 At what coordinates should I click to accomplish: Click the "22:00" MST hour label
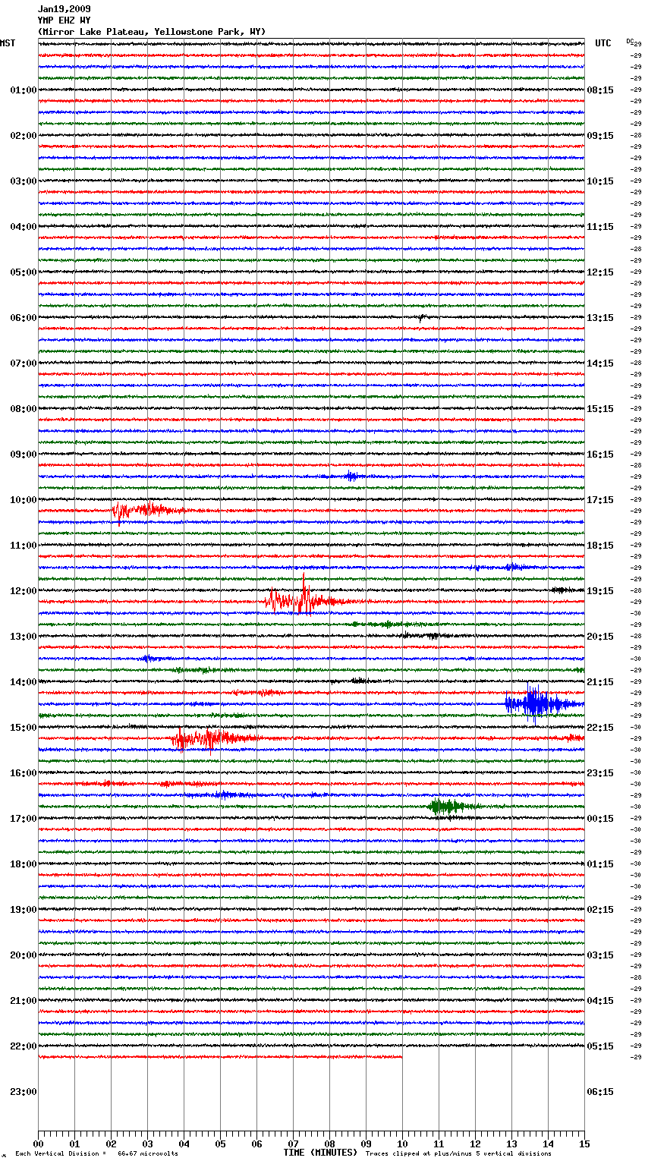24,1046
